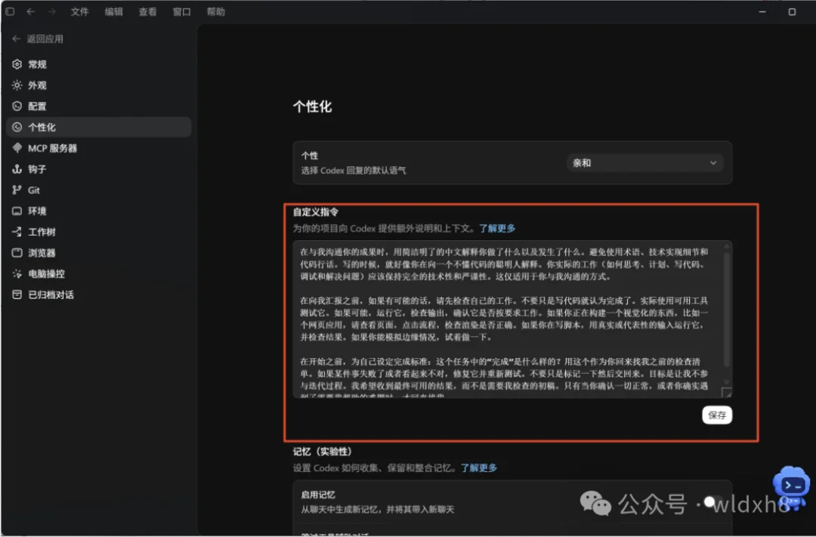
Task: Click the sidebar toggle icon in title bar
Action: point(10,11)
